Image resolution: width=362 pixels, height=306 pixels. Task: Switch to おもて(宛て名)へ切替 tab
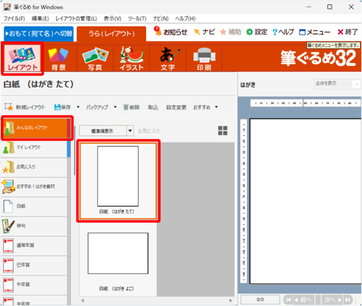(x=38, y=33)
